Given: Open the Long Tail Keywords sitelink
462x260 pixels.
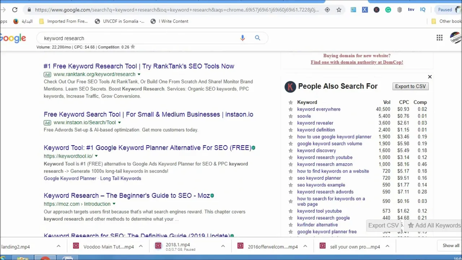Looking at the screenshot, I should click(121, 178).
